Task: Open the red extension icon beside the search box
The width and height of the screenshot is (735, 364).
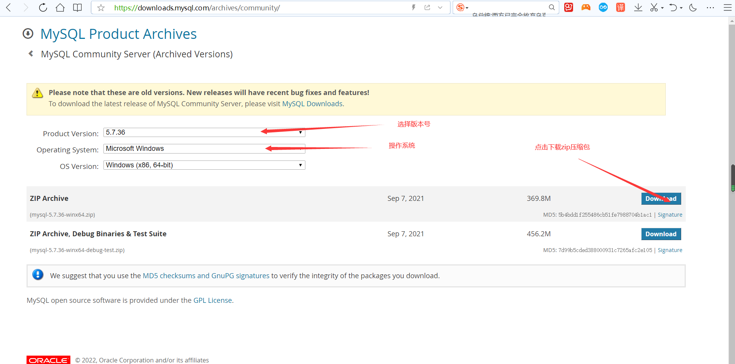Action: pos(568,7)
